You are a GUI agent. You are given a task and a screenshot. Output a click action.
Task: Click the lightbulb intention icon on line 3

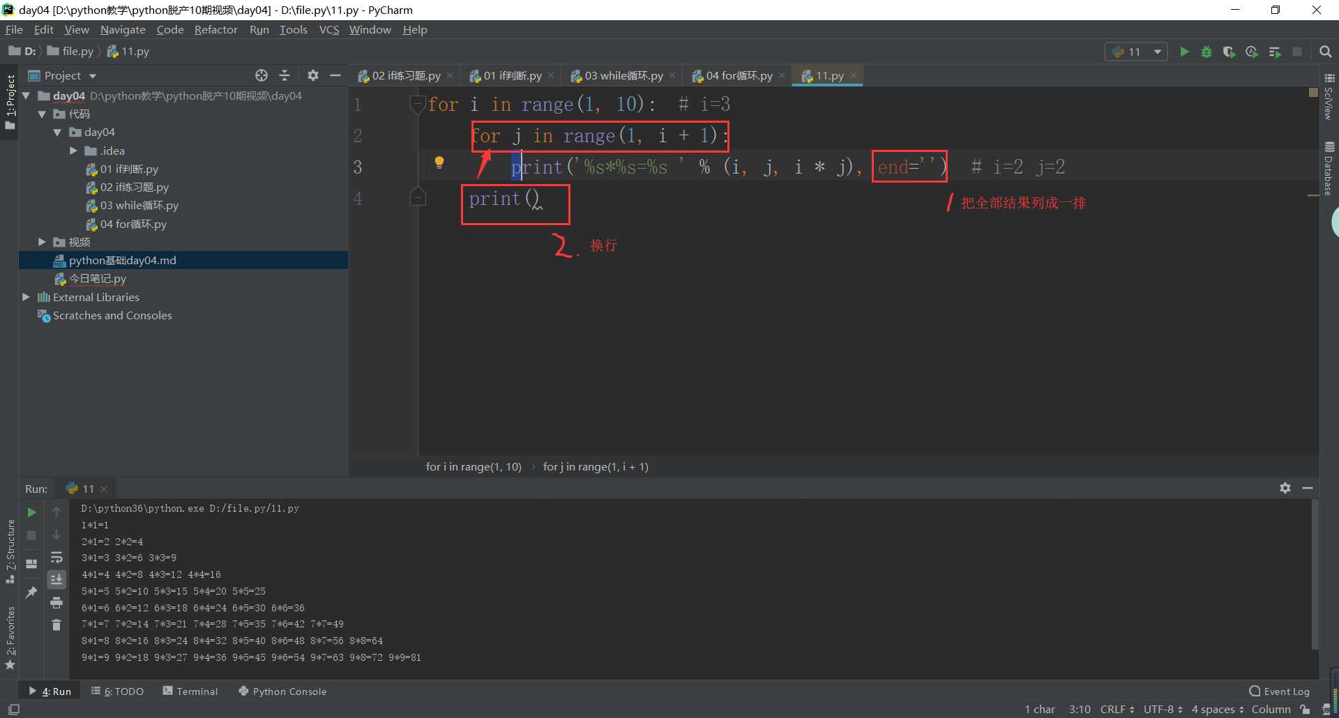tap(439, 162)
